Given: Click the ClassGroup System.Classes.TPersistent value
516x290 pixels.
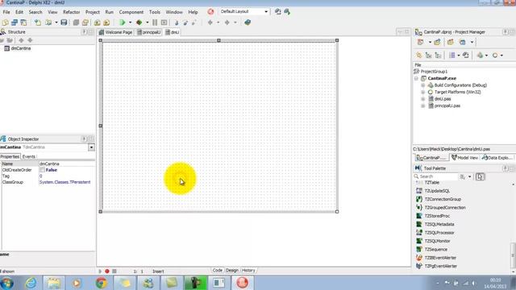Looking at the screenshot, I should [x=67, y=182].
